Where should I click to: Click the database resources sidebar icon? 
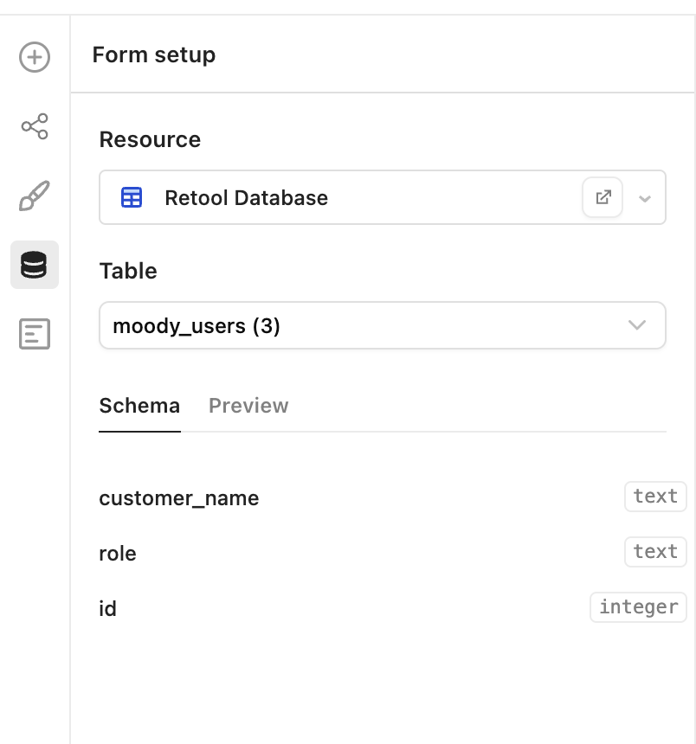click(x=35, y=265)
